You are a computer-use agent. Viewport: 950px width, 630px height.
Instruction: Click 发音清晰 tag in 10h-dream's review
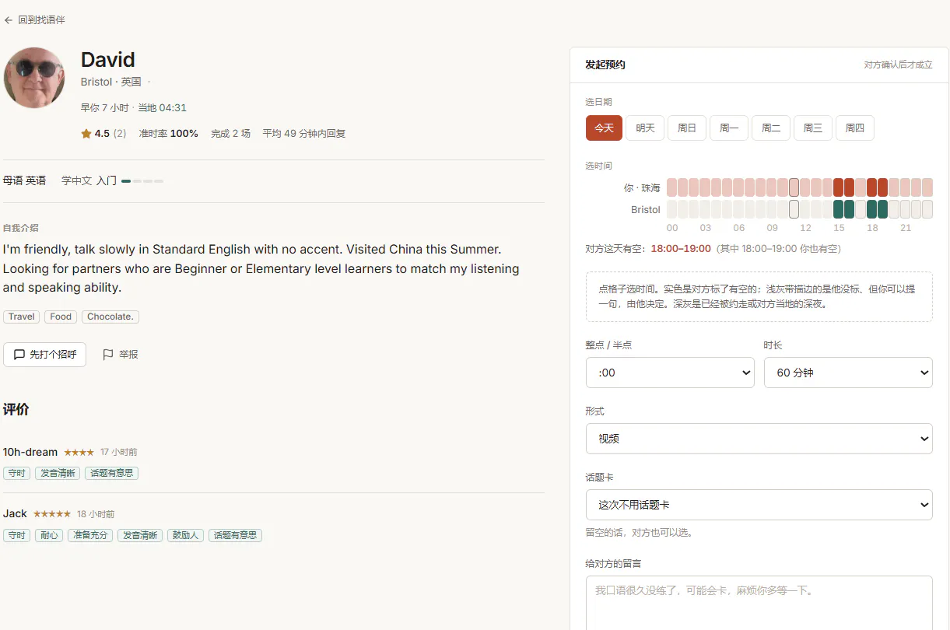pyautogui.click(x=58, y=473)
